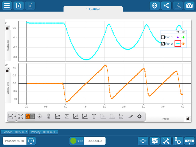Open the Position (m) axis selector
This screenshot has width=196, height=147.
click(8, 46)
